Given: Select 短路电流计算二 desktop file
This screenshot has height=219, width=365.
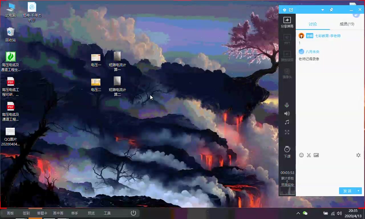Looking at the screenshot, I should [x=117, y=86].
